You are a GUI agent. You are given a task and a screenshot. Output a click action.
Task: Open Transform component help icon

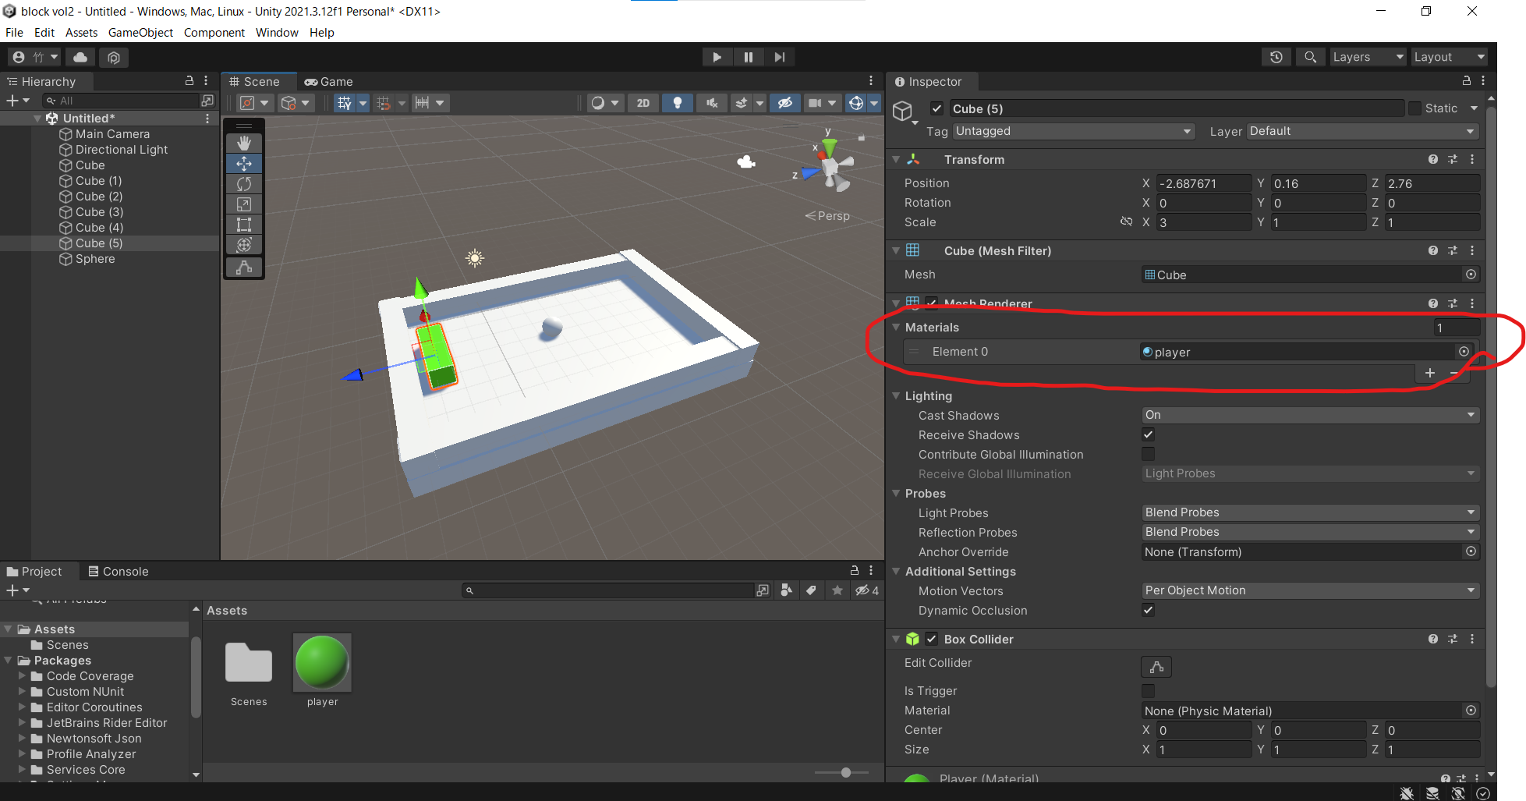pos(1433,159)
